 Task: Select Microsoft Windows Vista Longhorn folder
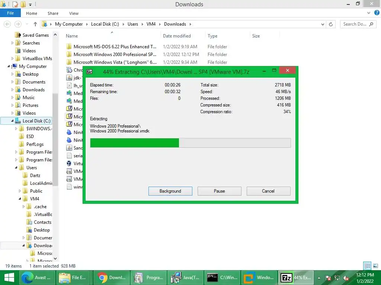[x=115, y=62]
